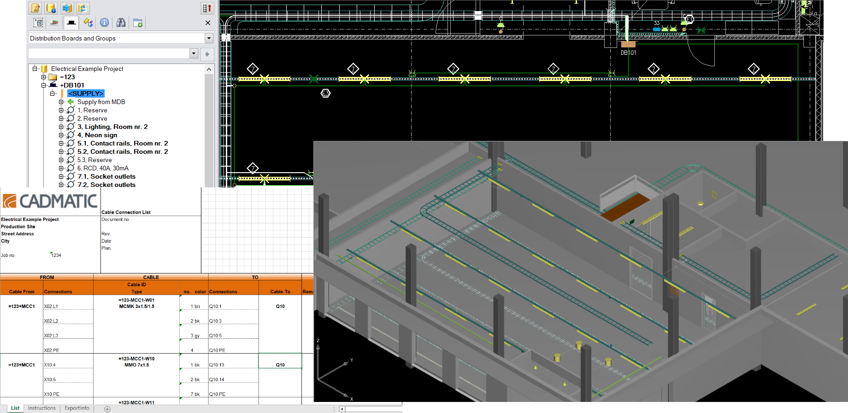Select the 3. Lighting, Room nr. 2 item
Screen dimensions: 848x413
[x=112, y=127]
